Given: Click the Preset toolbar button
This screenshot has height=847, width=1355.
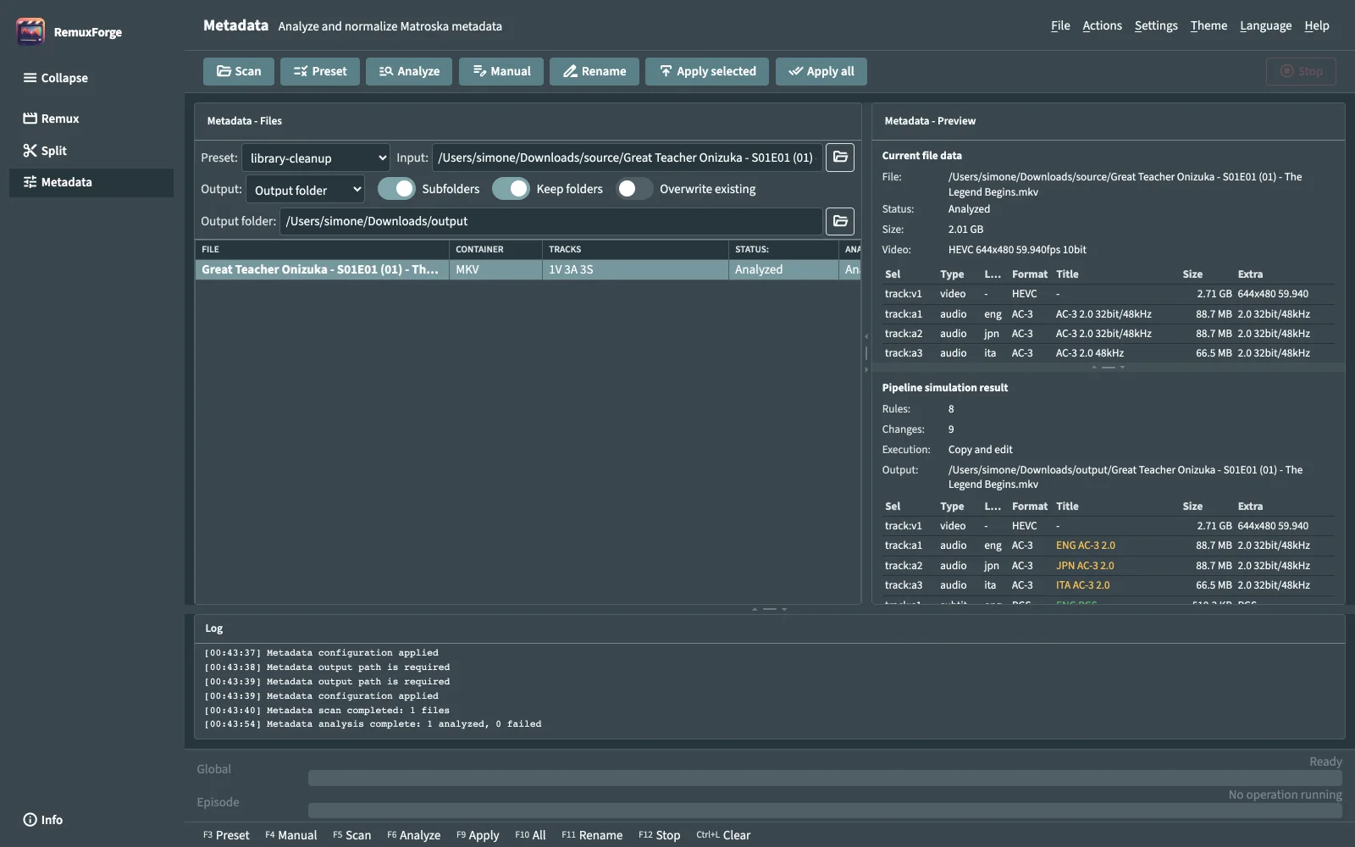Looking at the screenshot, I should [x=320, y=71].
